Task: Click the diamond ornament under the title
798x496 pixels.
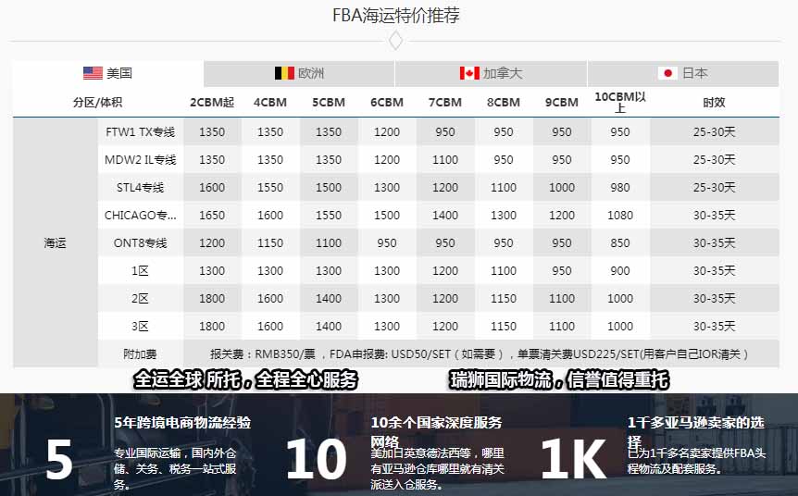Action: point(395,41)
